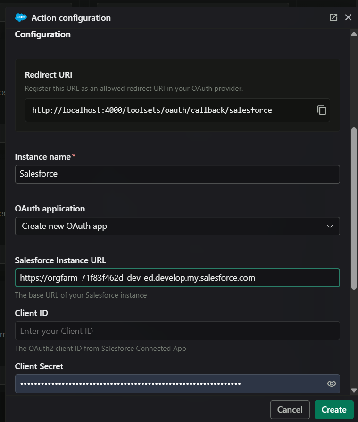The width and height of the screenshot is (358, 422).
Task: Focus the Instance name field
Action: pos(177,174)
